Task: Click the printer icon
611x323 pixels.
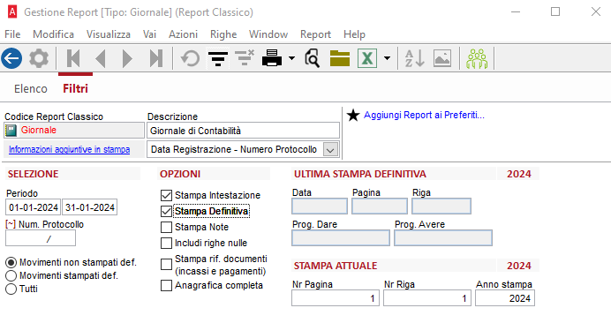Action: pyautogui.click(x=272, y=58)
